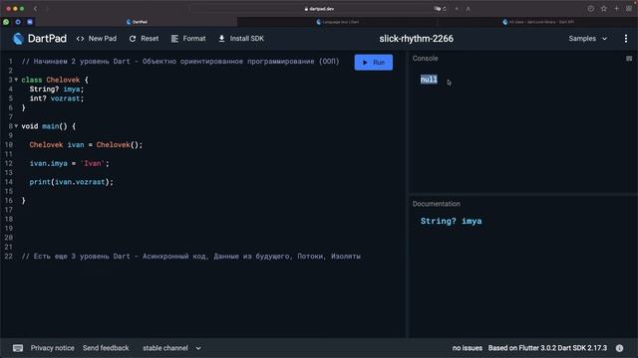Click line number 17 in gutter
The height and width of the screenshot is (358, 638).
pos(9,210)
